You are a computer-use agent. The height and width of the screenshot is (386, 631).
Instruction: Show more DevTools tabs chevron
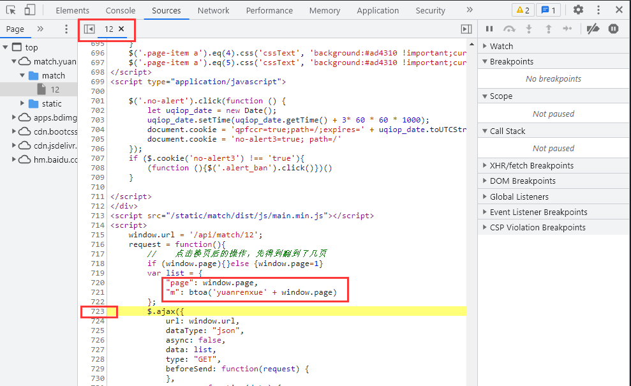[x=470, y=10]
